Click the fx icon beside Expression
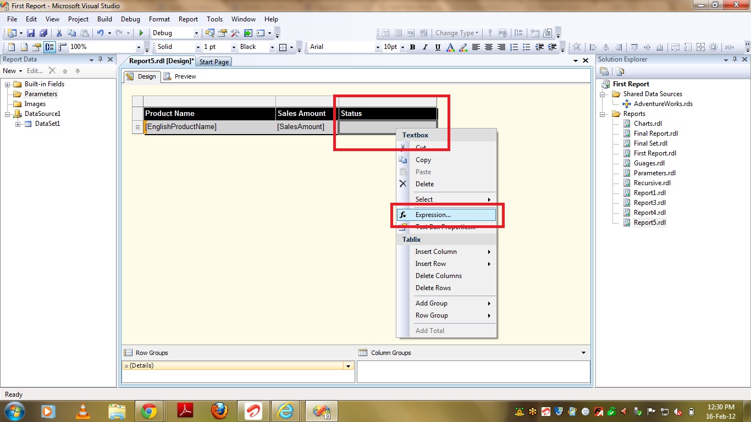The height and width of the screenshot is (422, 751). point(403,215)
